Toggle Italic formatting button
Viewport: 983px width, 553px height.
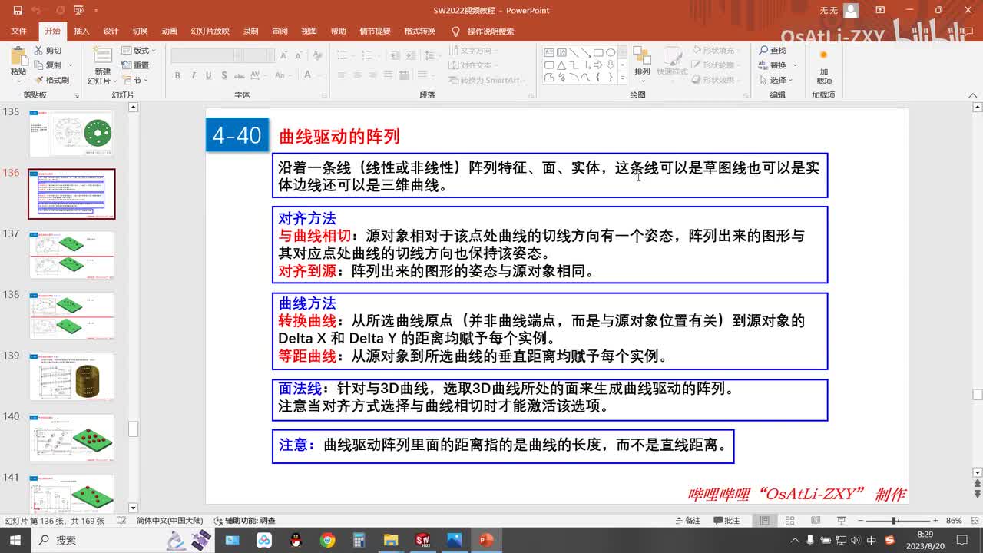[x=192, y=75]
